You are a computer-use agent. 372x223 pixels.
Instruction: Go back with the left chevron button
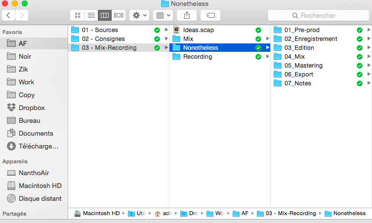click(8, 15)
